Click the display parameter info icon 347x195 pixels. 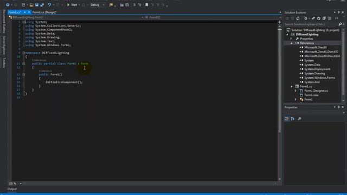[127, 5]
